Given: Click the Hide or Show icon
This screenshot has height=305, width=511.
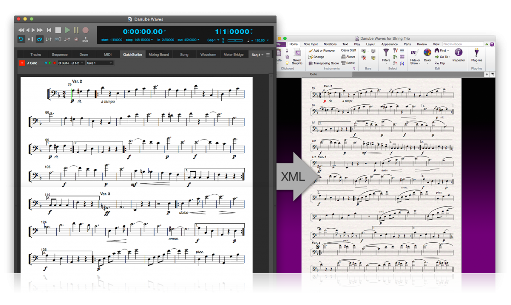Looking at the screenshot, I should (415, 52).
